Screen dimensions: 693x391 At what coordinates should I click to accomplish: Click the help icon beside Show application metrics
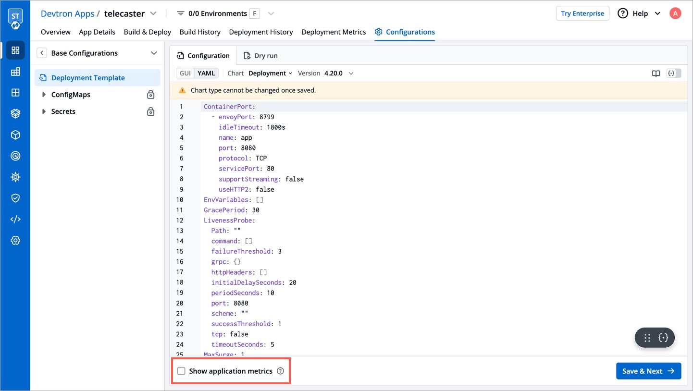[281, 371]
